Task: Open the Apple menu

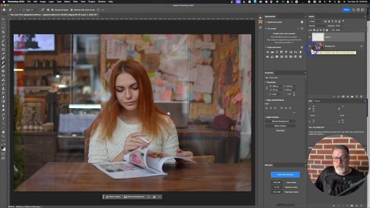Action: point(4,2)
